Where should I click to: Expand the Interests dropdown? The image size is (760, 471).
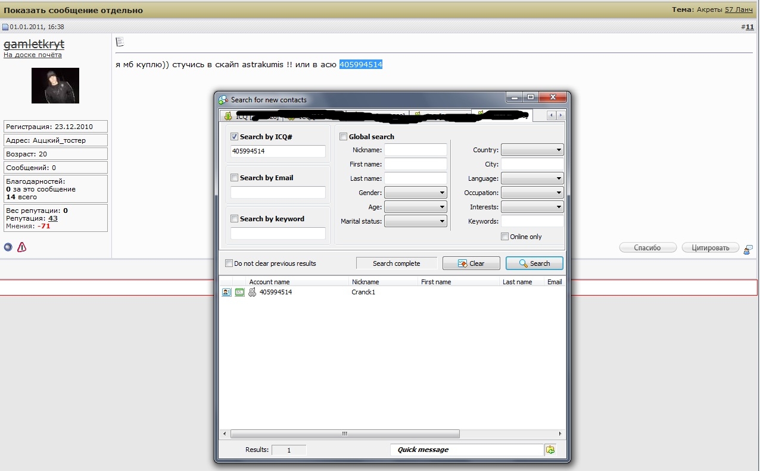(532, 207)
